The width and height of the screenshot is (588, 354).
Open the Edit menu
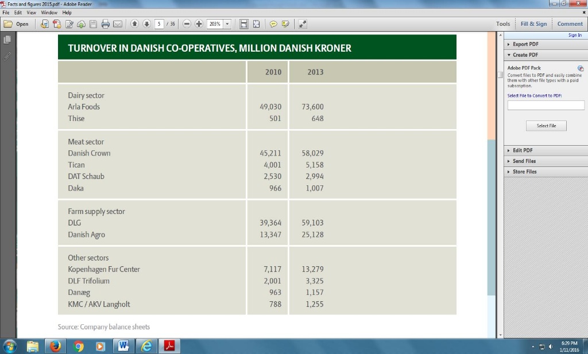click(19, 12)
